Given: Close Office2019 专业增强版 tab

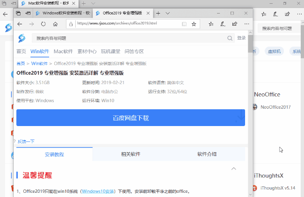Looking at the screenshot, I should [148, 13].
